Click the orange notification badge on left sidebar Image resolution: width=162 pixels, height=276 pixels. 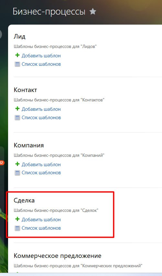coord(2,163)
